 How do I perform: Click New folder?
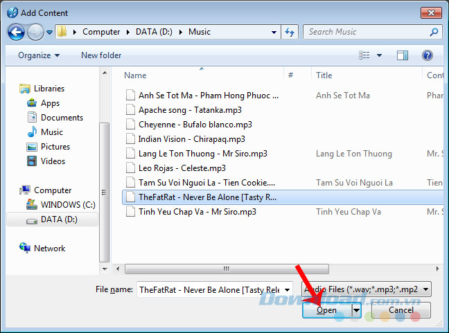coord(101,55)
